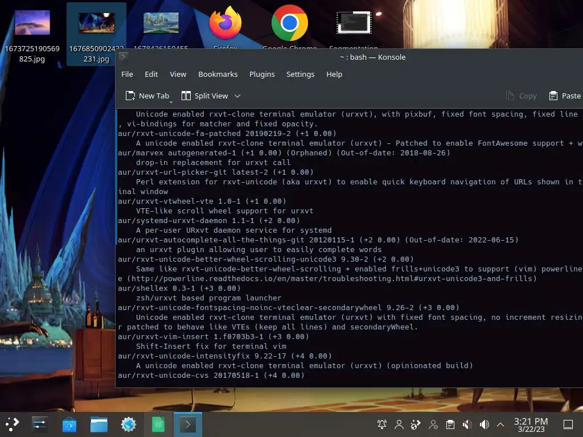Click the Paste toolbar button
The height and width of the screenshot is (437, 583).
tap(565, 96)
